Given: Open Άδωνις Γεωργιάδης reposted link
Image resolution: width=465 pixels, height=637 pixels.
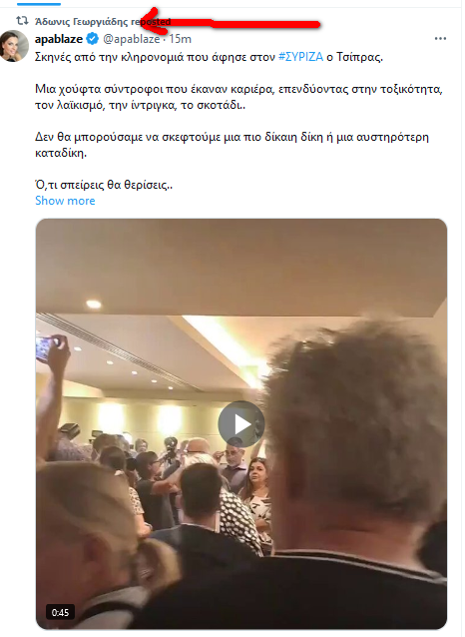Looking at the screenshot, I should coord(103,22).
